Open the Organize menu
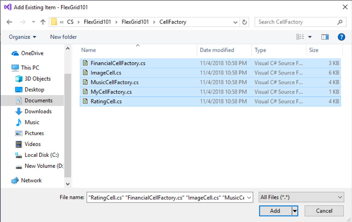 22,37
